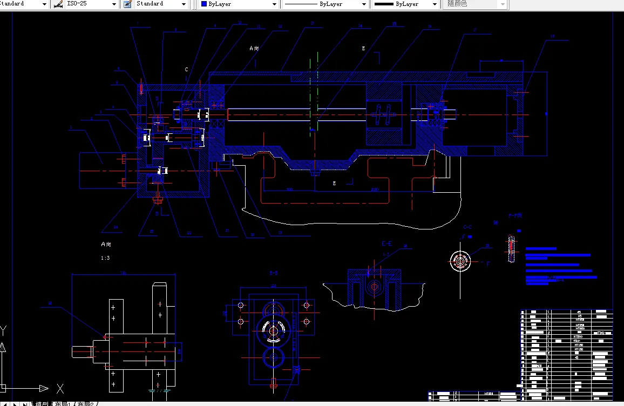Switch to the 布局2 layout tab
This screenshot has height=406, width=624.
[x=86, y=404]
